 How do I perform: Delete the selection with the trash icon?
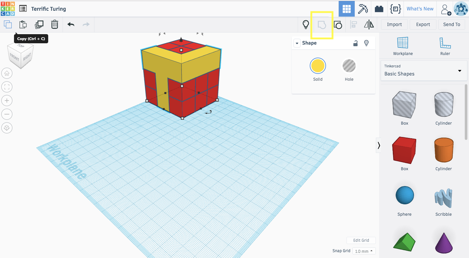pyautogui.click(x=55, y=24)
